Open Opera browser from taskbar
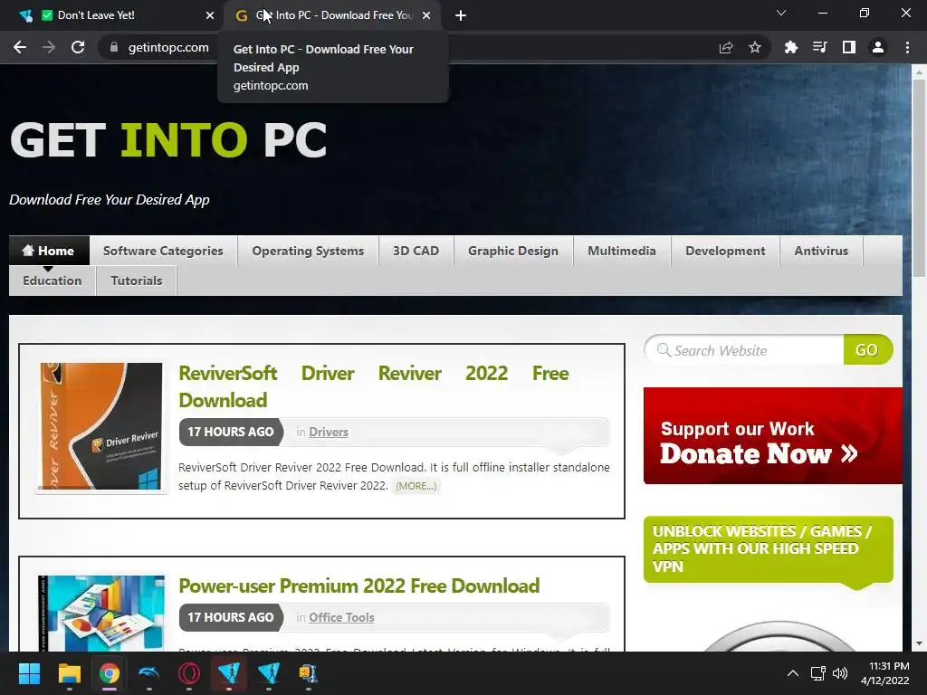This screenshot has width=927, height=695. coord(189,673)
